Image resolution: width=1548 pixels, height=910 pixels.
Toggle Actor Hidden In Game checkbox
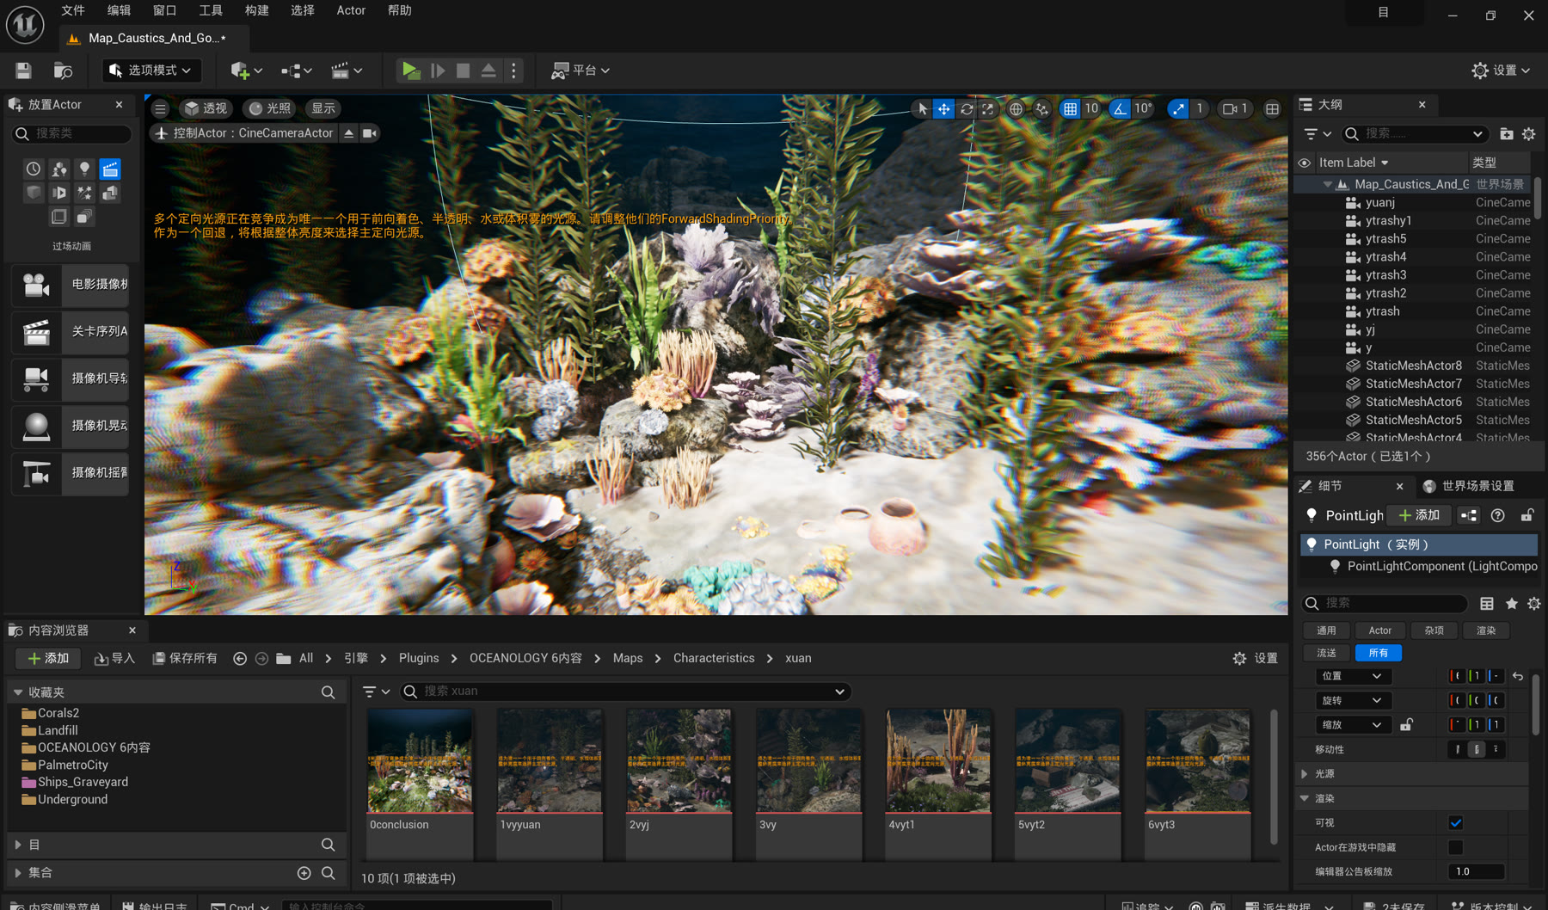point(1455,847)
